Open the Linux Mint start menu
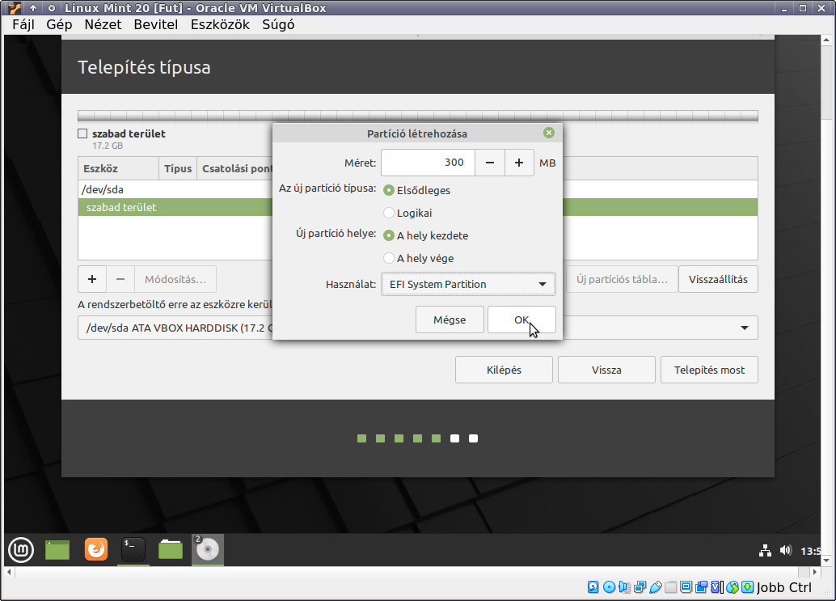The width and height of the screenshot is (836, 601). (21, 550)
